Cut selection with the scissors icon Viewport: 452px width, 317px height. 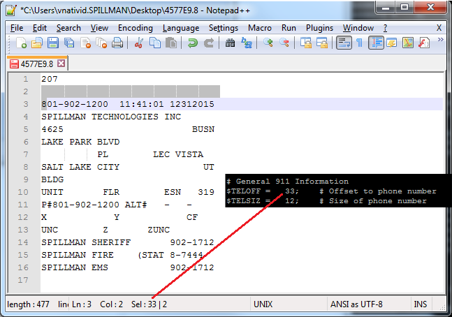138,43
